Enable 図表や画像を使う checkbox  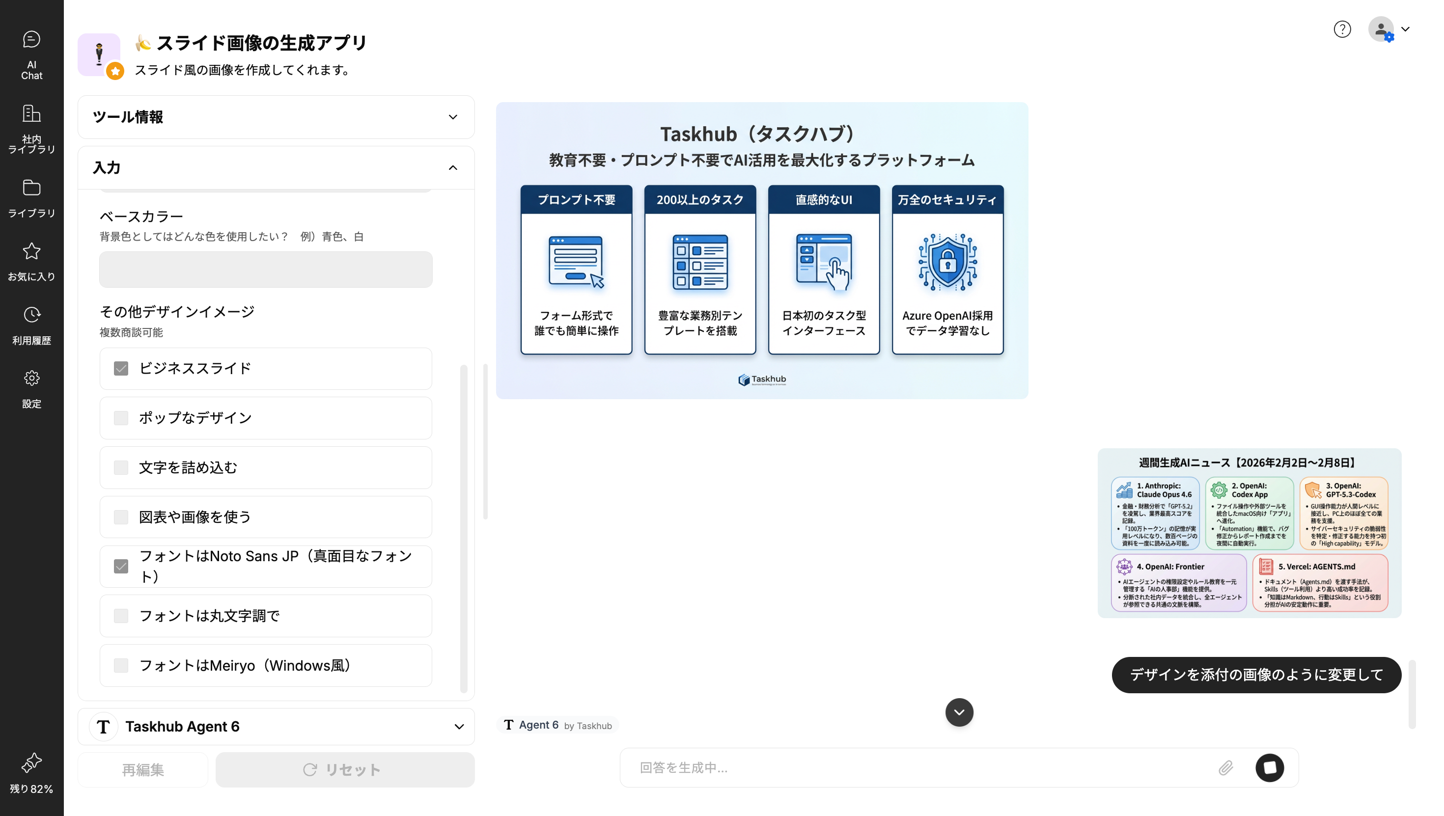coord(121,517)
